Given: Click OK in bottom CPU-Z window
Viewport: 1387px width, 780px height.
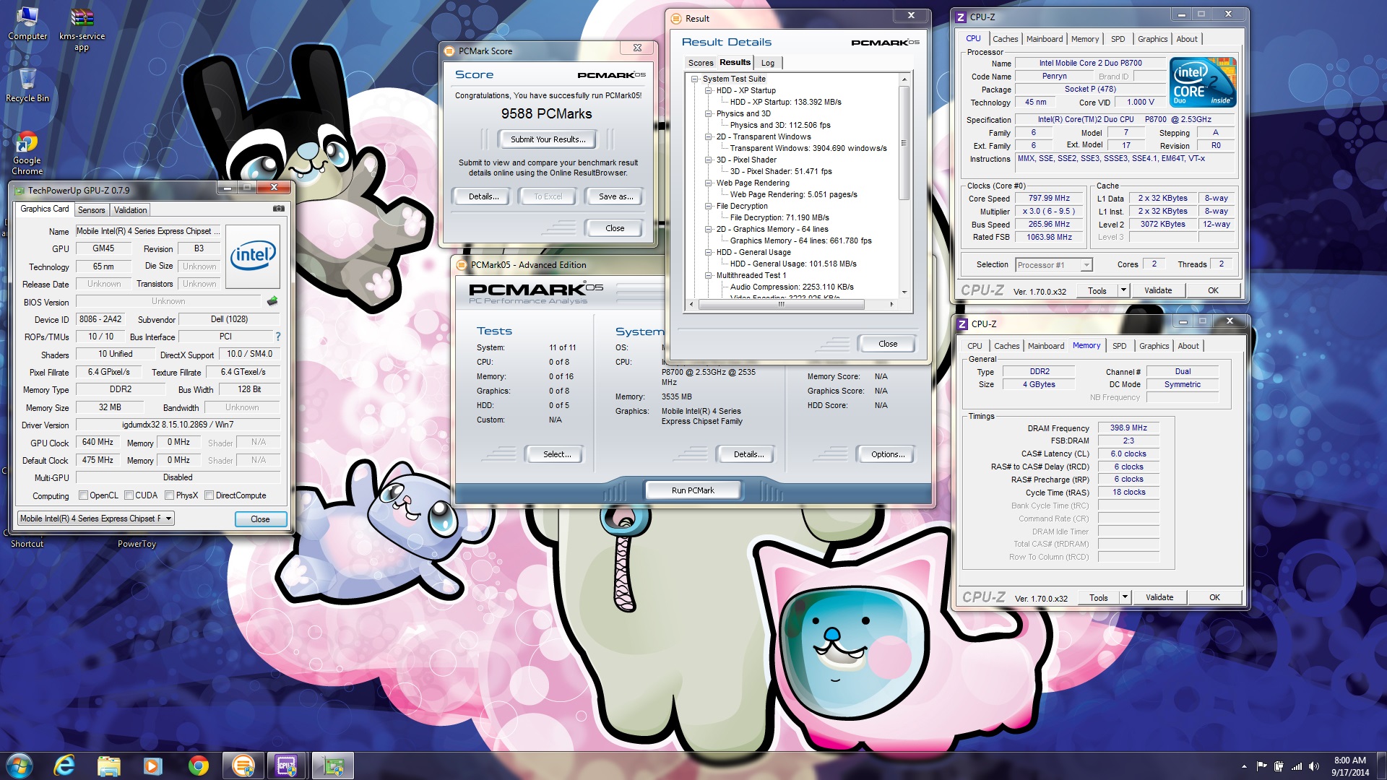Looking at the screenshot, I should [1214, 597].
